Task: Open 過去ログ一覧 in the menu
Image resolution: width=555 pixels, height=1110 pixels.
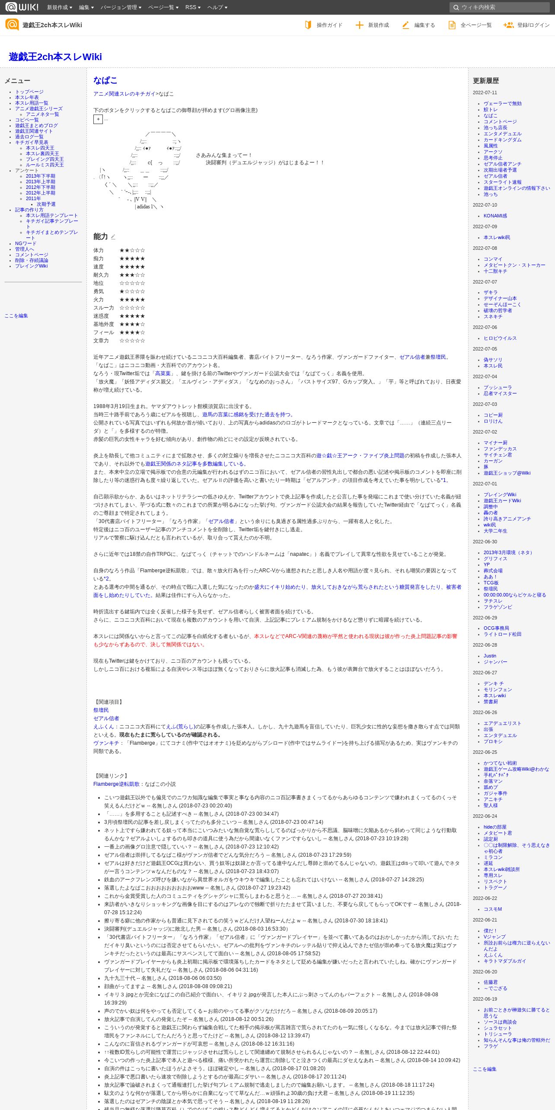Action: [29, 137]
